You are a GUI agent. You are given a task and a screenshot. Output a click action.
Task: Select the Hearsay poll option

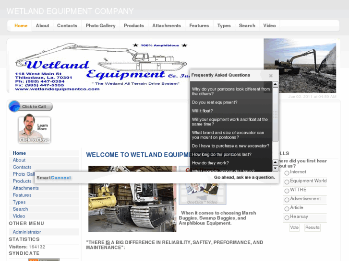pos(287,217)
